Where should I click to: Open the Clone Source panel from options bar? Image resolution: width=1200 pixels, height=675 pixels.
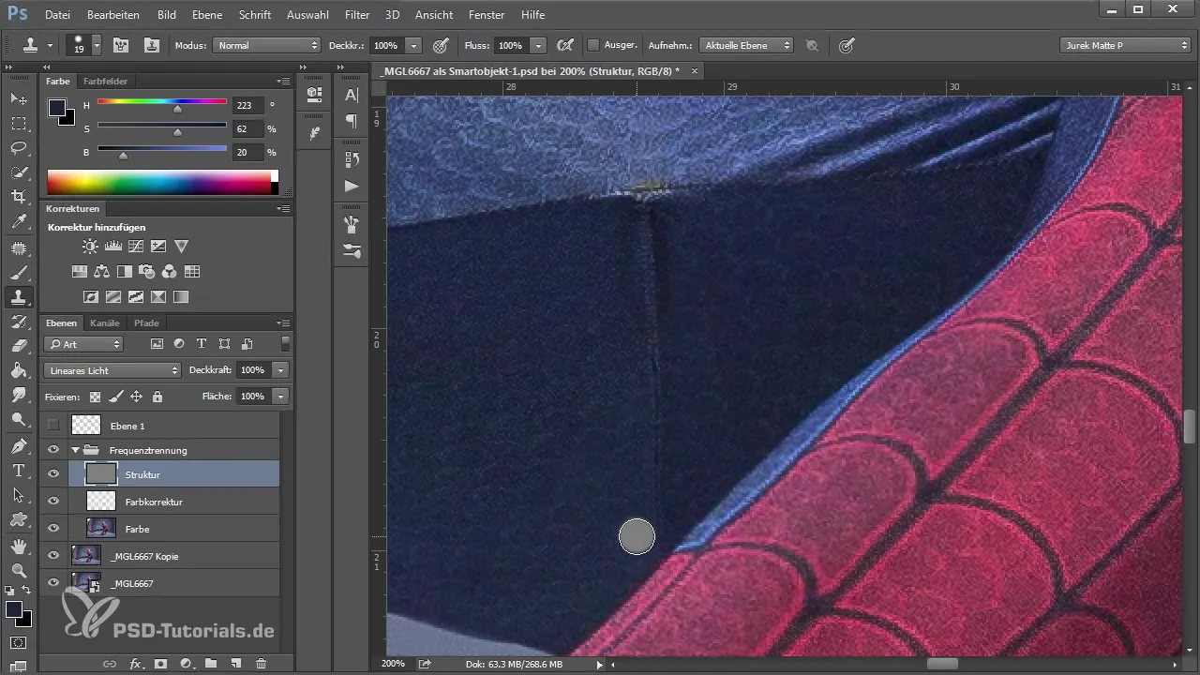click(152, 45)
